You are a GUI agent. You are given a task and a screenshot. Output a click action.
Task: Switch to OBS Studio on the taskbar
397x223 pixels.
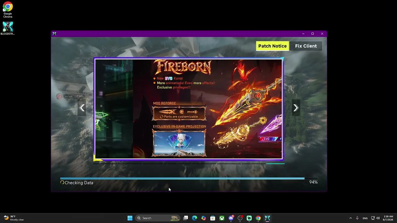(240, 218)
